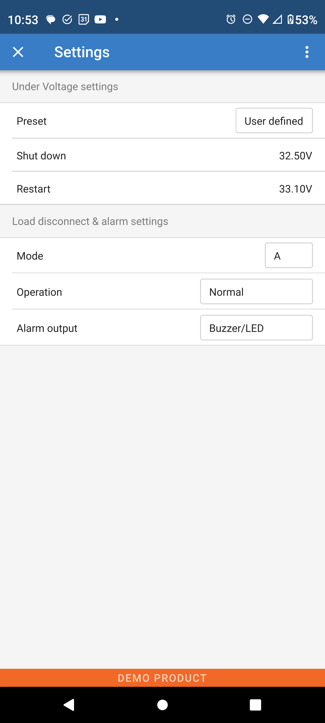Viewport: 325px width, 723px height.
Task: Tap the alarm clock status icon
Action: click(231, 20)
